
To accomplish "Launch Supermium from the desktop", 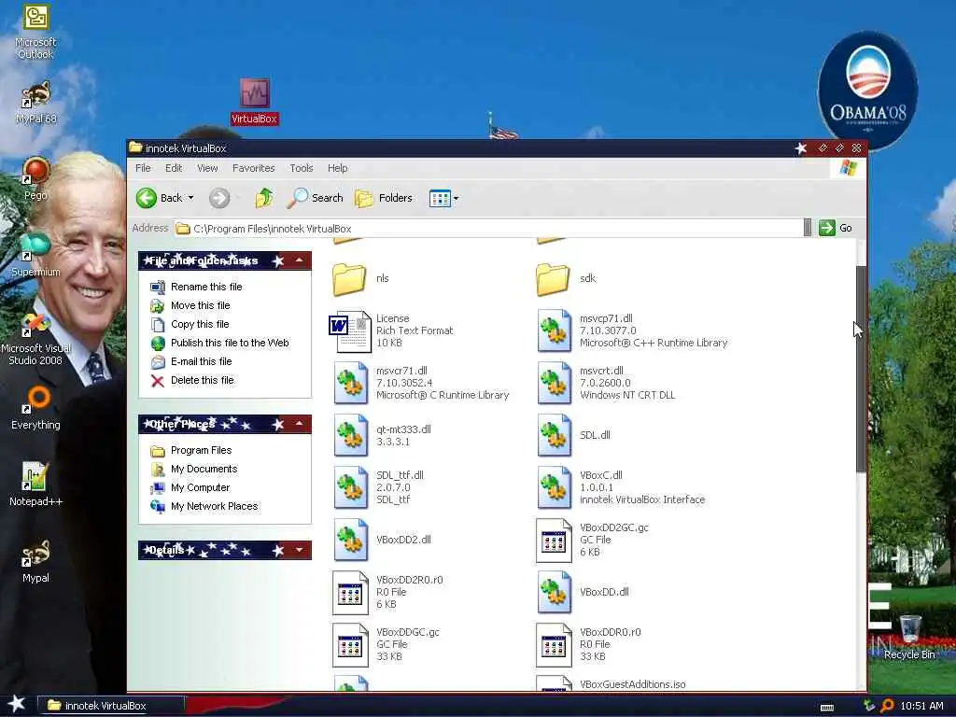I will 36,255.
